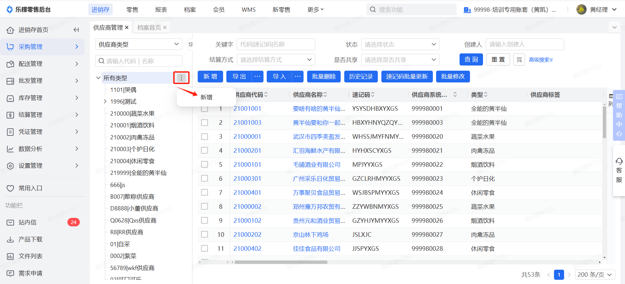Click the blue 查询 button
The height and width of the screenshot is (284, 625).
[471, 60]
